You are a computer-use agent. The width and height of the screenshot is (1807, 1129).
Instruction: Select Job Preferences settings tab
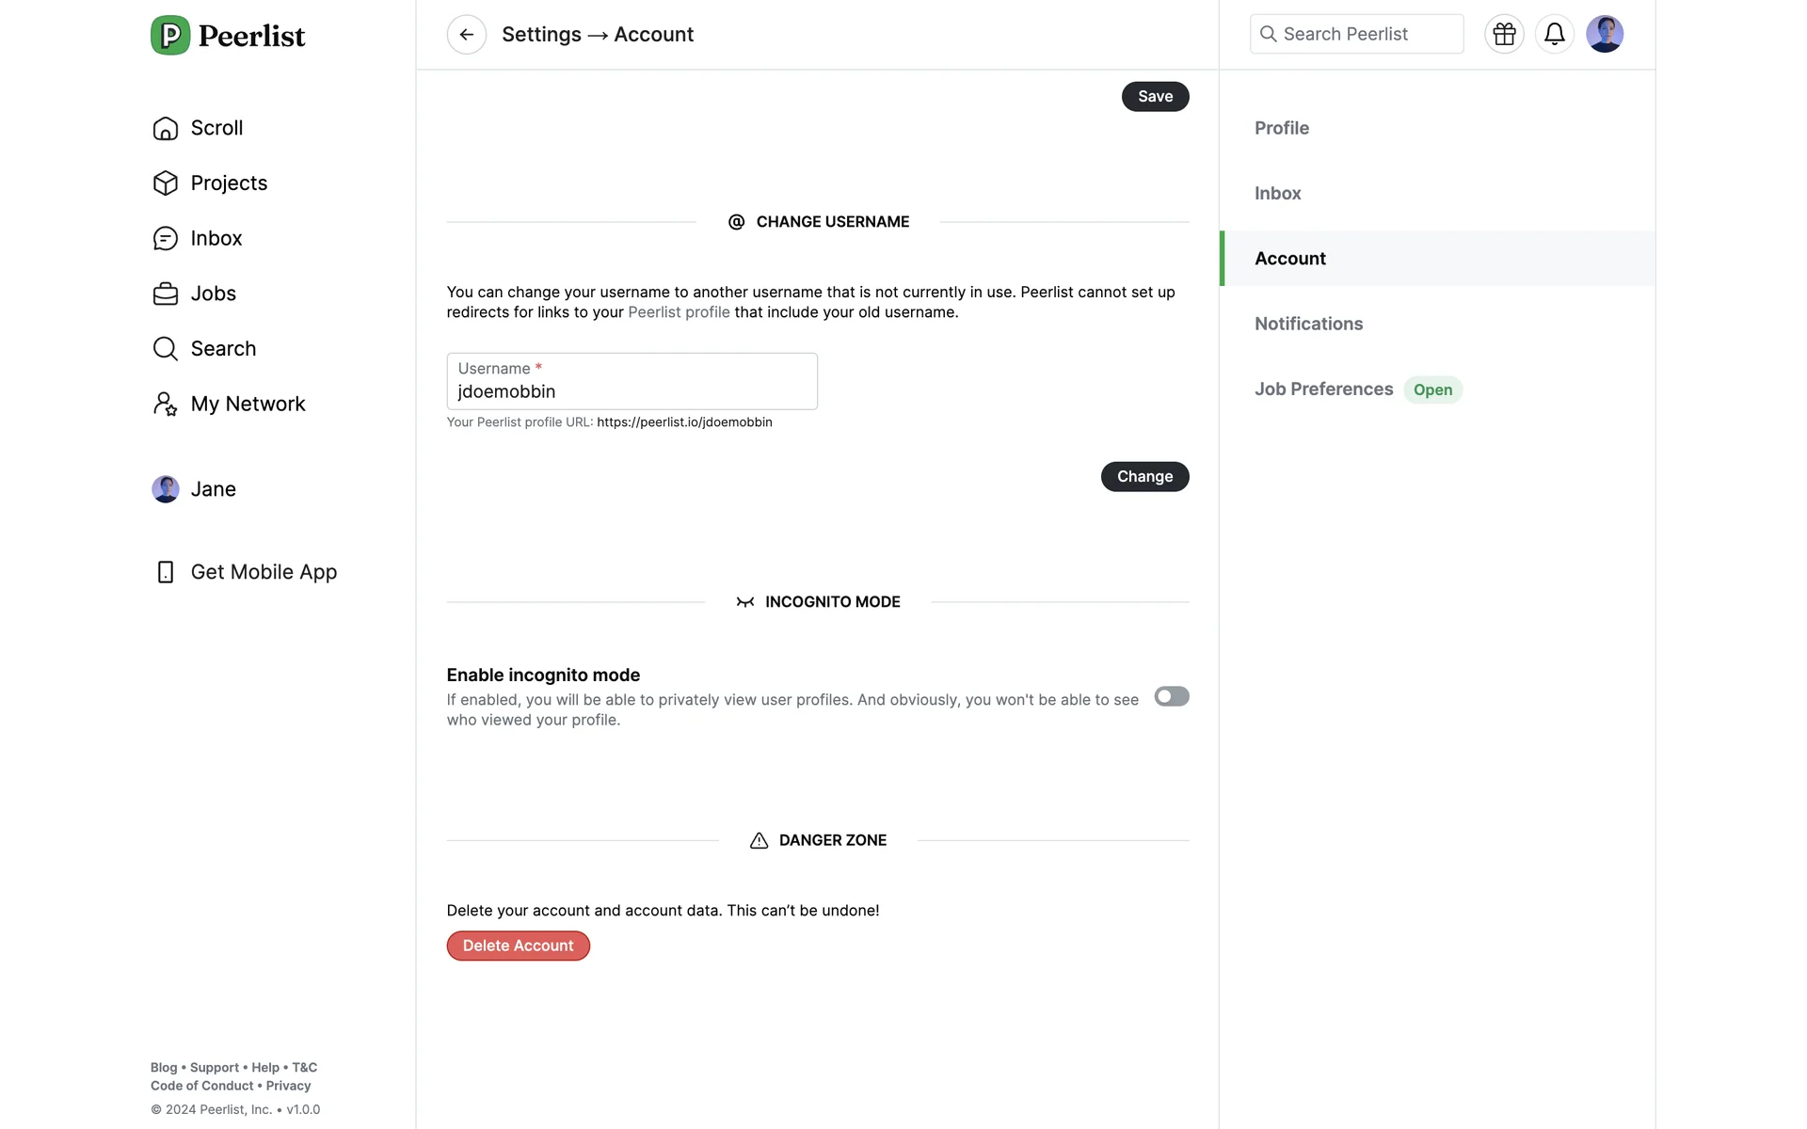pyautogui.click(x=1323, y=390)
